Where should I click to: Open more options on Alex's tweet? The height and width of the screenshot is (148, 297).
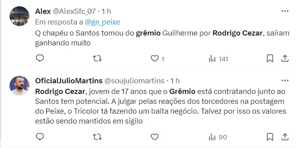pos(285,11)
